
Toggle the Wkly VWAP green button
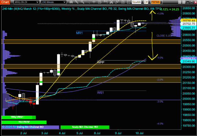click(19, 118)
